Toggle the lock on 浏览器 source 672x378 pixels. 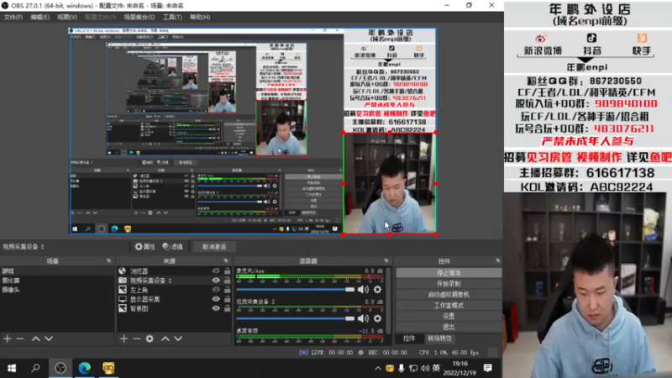(x=227, y=270)
